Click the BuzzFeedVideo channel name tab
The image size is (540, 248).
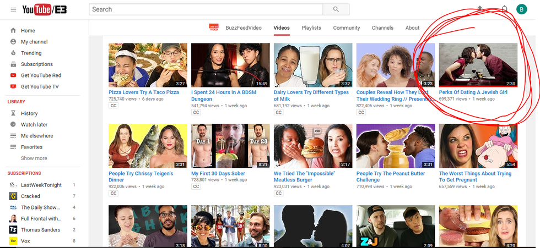244,28
